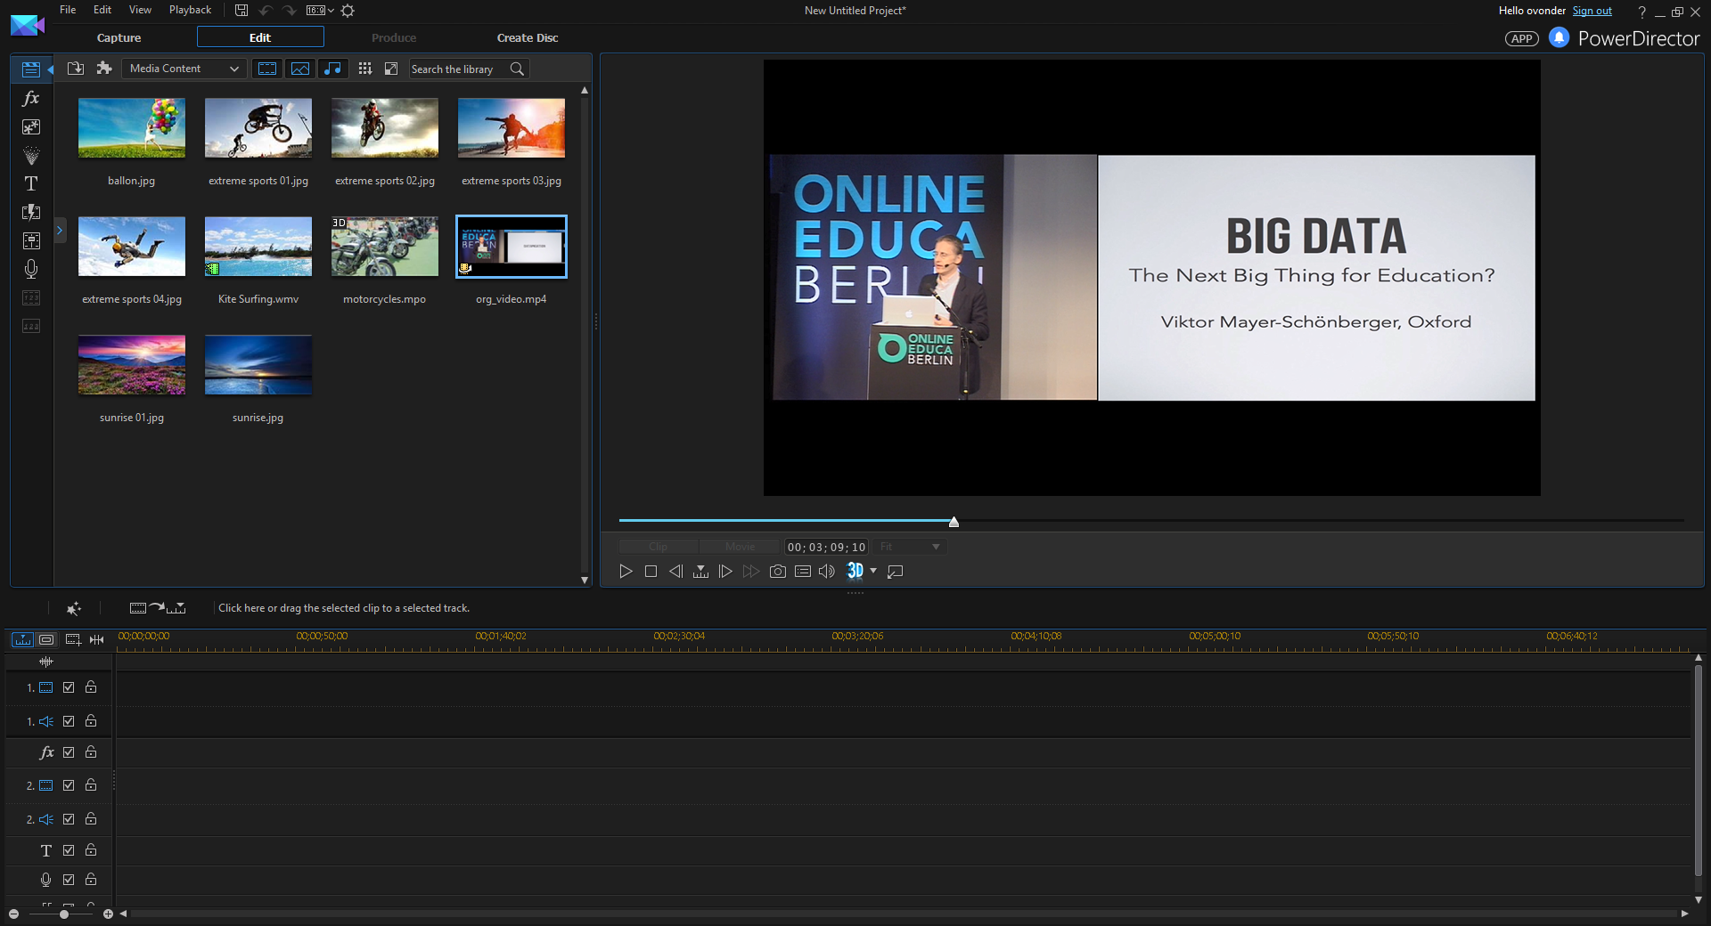Image resolution: width=1711 pixels, height=926 pixels.
Task: Click the Next Frame button
Action: click(x=725, y=572)
